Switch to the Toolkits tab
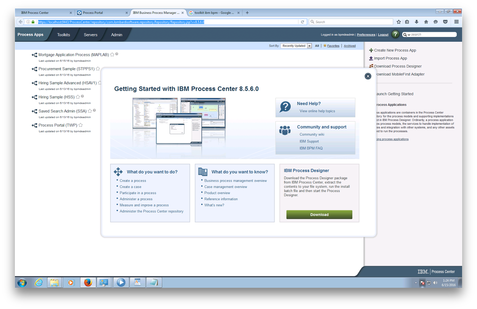Image resolution: width=477 pixels, height=309 pixels. click(x=63, y=35)
